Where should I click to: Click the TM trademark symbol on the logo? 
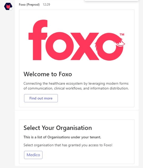pos(122,34)
